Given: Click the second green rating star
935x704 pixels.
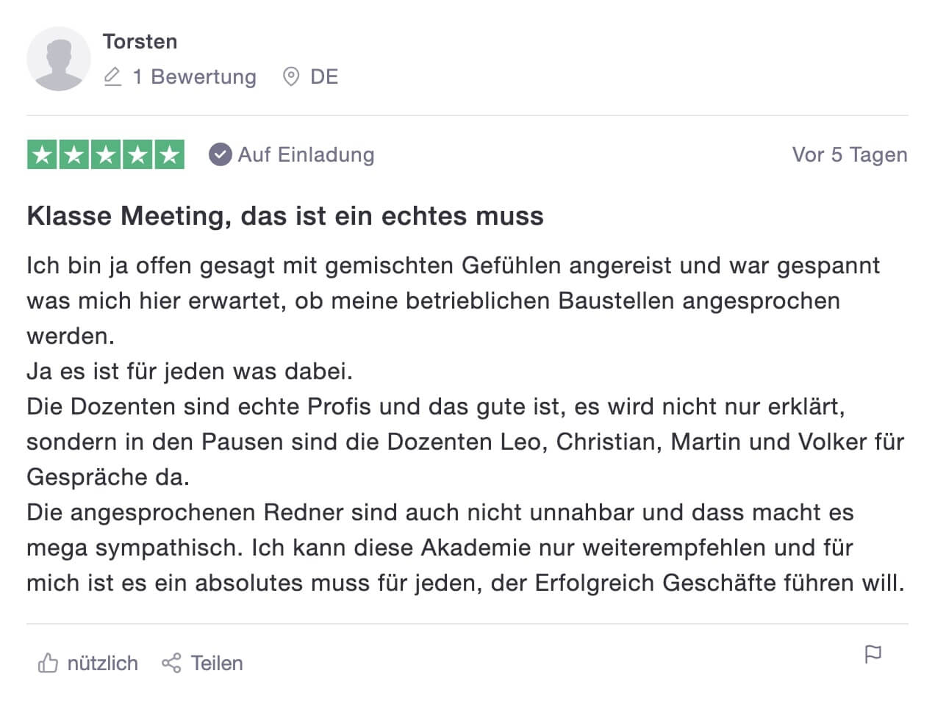Looking at the screenshot, I should pyautogui.click(x=74, y=154).
